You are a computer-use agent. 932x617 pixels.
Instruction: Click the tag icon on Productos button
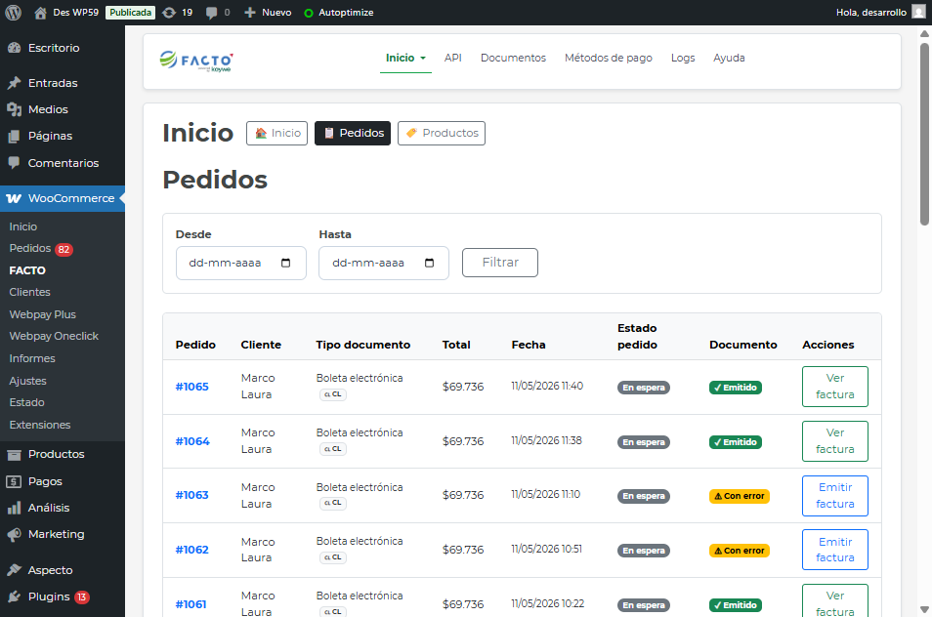tap(411, 133)
